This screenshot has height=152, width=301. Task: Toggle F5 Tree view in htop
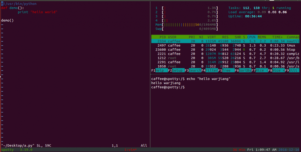[x=226, y=70]
